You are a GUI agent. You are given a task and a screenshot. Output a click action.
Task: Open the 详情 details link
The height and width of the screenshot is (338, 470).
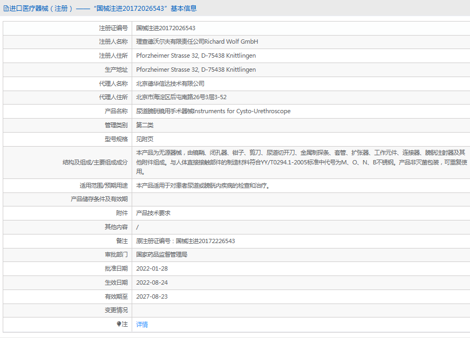pyautogui.click(x=142, y=324)
